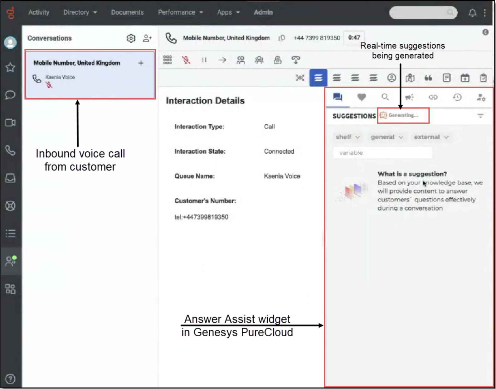Switch to favorites heart tab
Viewport: 496px width, 389px height.
[x=362, y=97]
